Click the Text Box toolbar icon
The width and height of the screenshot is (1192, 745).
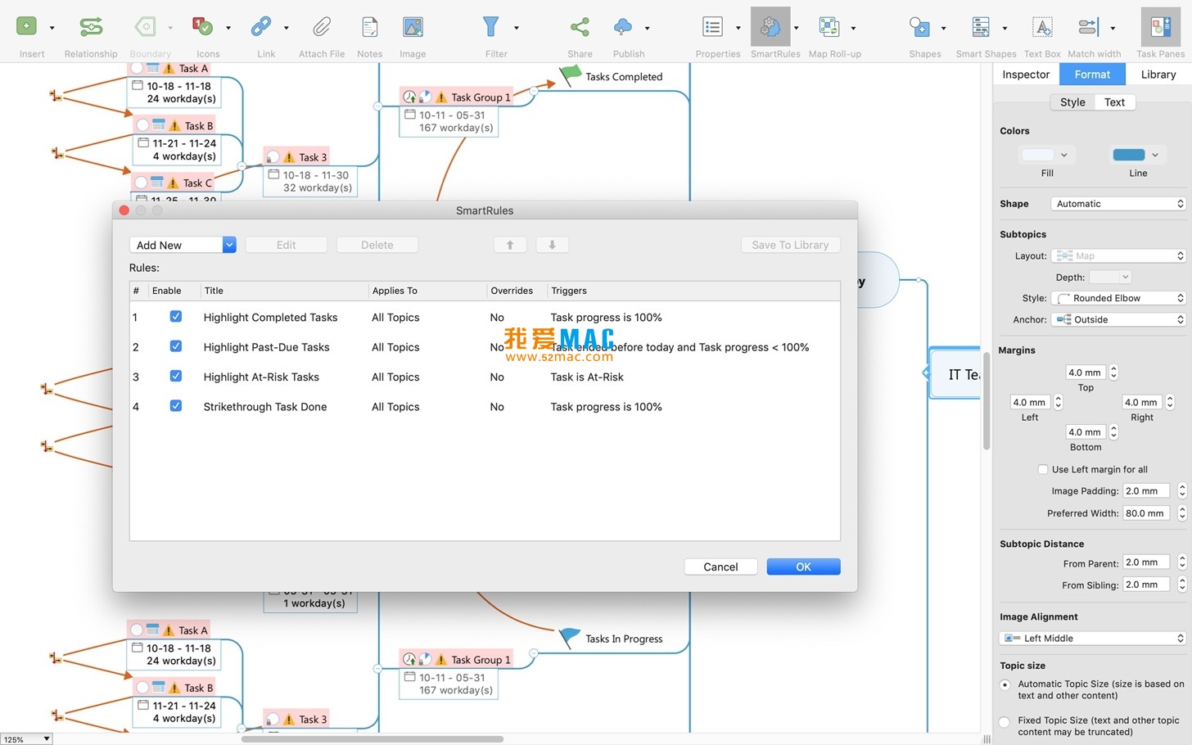1042,26
